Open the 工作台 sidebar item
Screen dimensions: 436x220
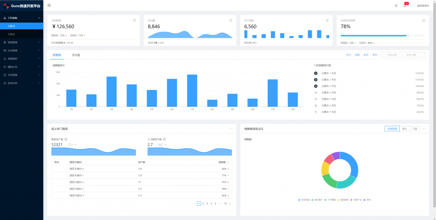pos(22,34)
